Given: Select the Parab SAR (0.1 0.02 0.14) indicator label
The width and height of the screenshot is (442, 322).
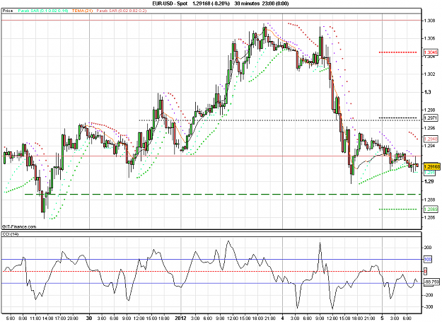Looking at the screenshot, I should coord(43,11).
